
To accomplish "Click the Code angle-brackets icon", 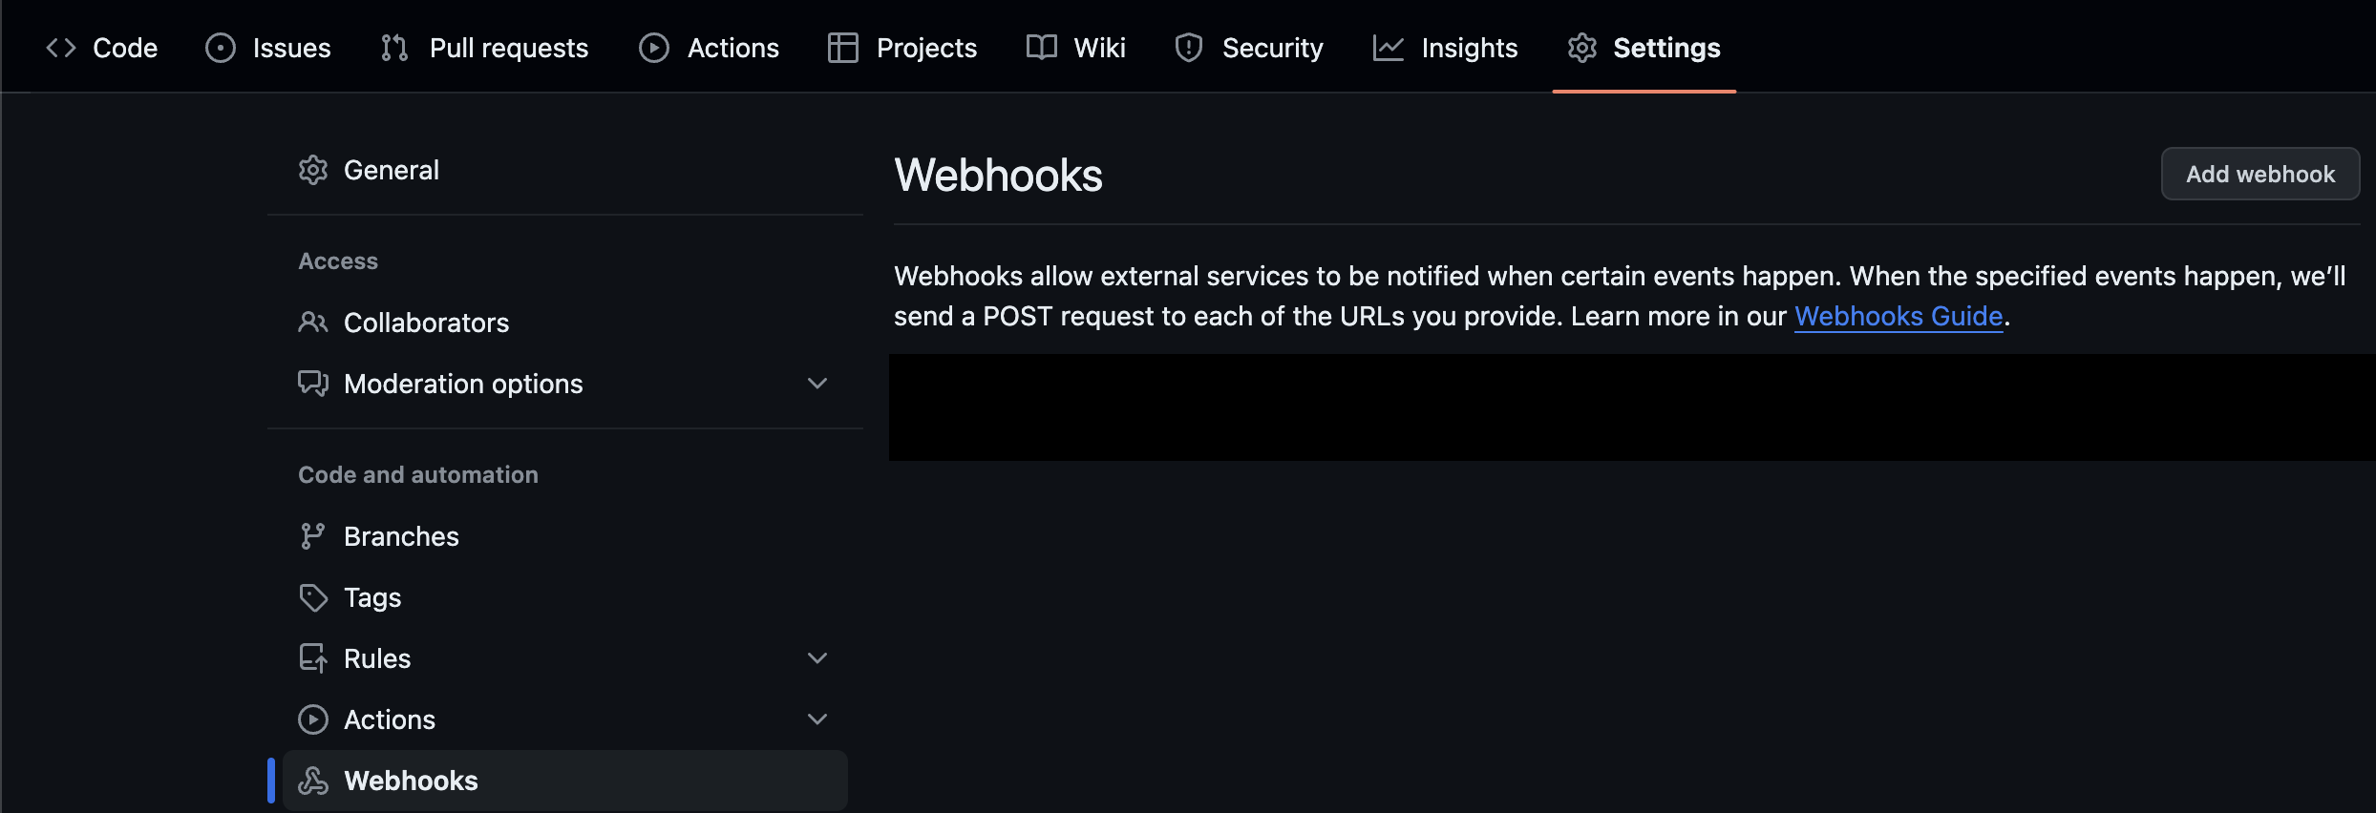I will (61, 48).
